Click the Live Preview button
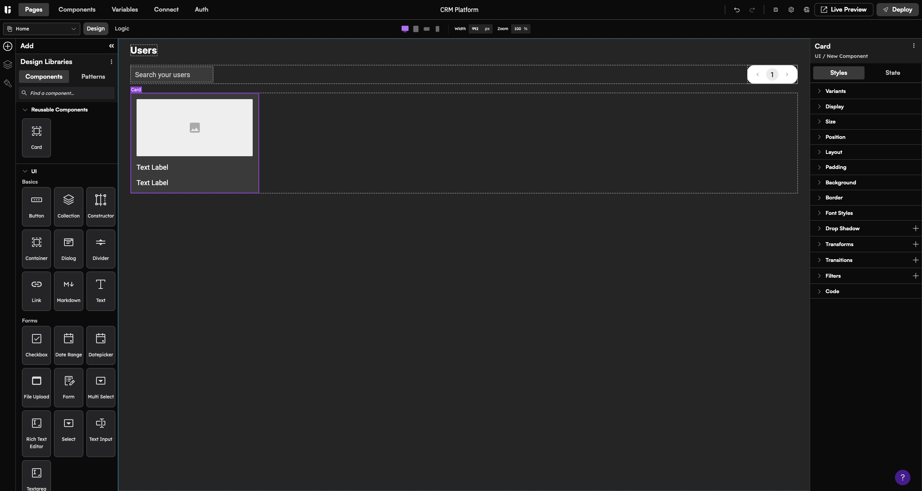 pos(843,10)
